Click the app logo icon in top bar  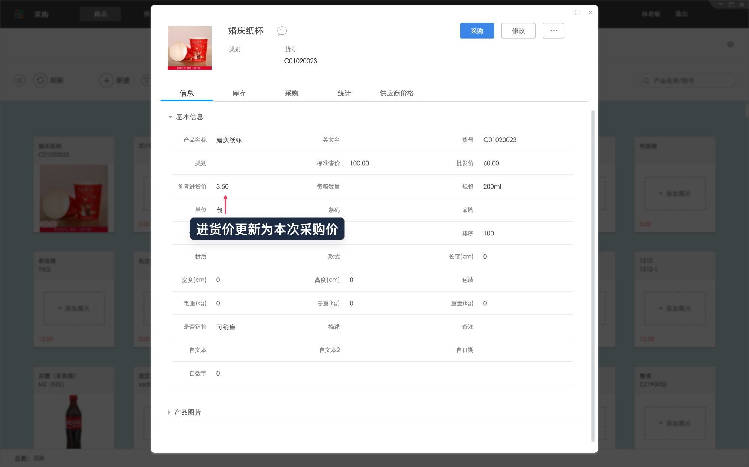tap(19, 14)
